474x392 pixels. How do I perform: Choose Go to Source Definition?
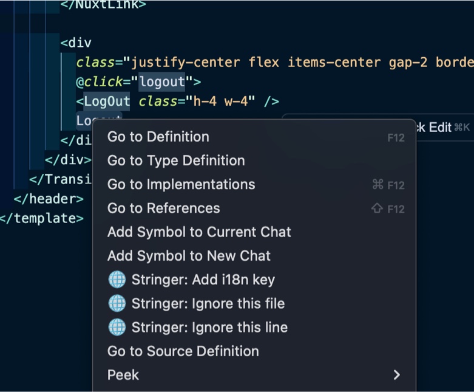[254, 351]
